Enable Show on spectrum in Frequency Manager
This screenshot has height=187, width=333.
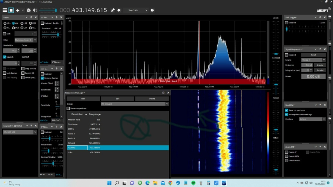68,108
